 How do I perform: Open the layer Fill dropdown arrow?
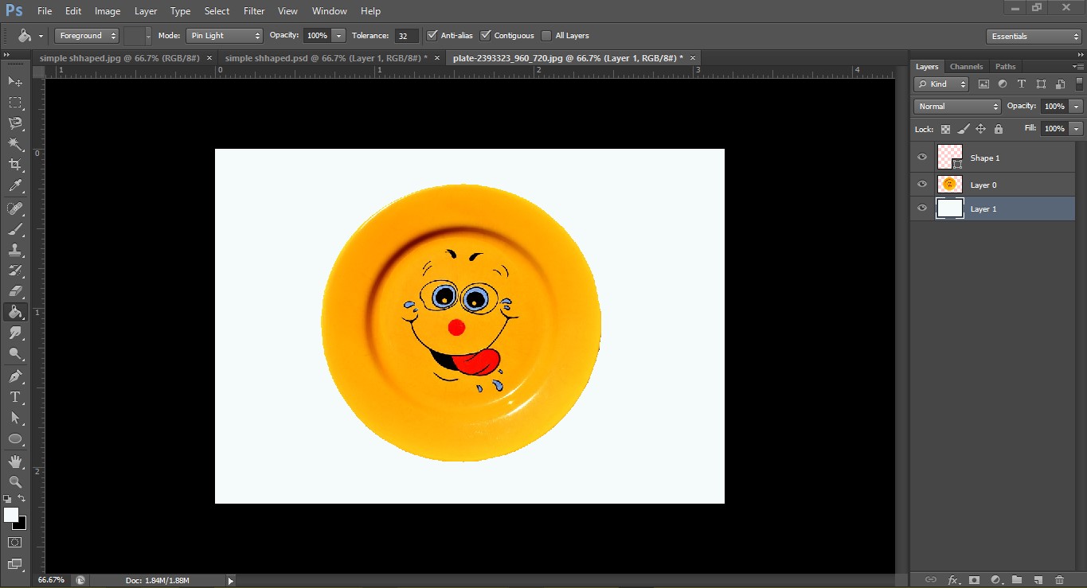[x=1077, y=128]
